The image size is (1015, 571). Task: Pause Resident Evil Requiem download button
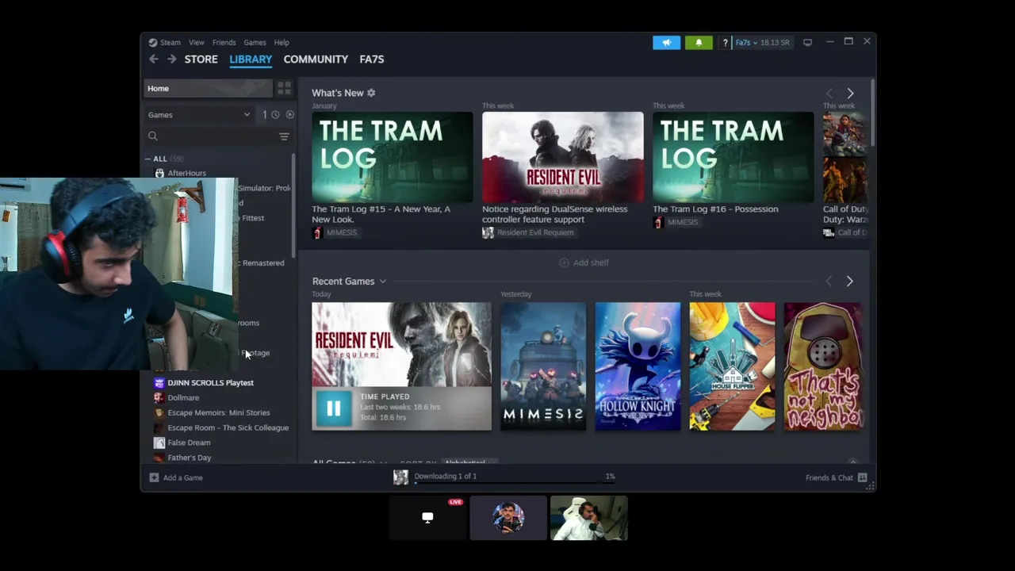[x=334, y=408]
